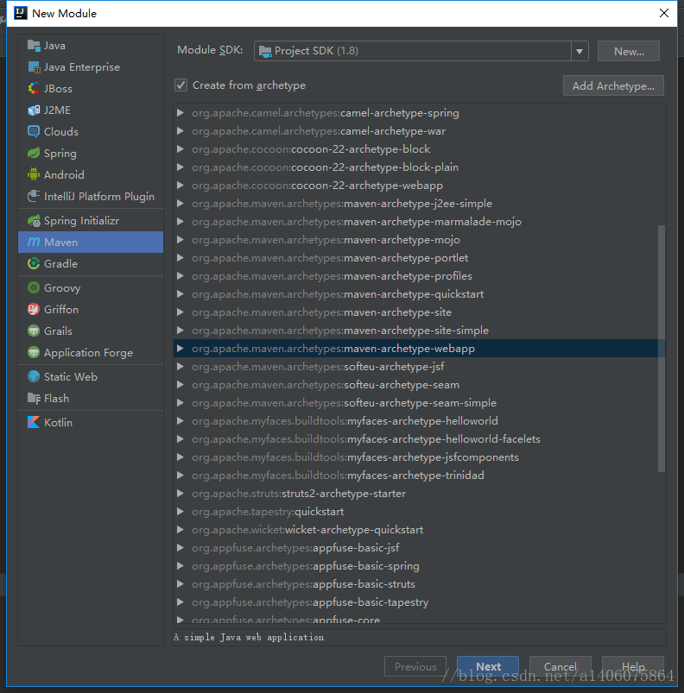Image resolution: width=684 pixels, height=693 pixels.
Task: Choose the Grails icon
Action: (x=34, y=331)
